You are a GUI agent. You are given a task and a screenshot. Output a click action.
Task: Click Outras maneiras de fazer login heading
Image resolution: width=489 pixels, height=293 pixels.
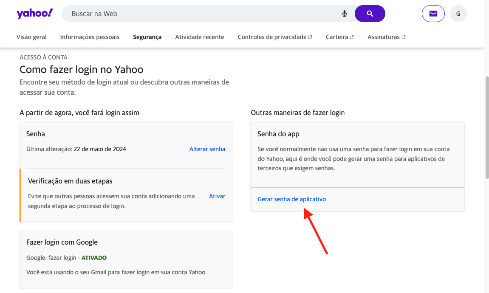coord(297,113)
